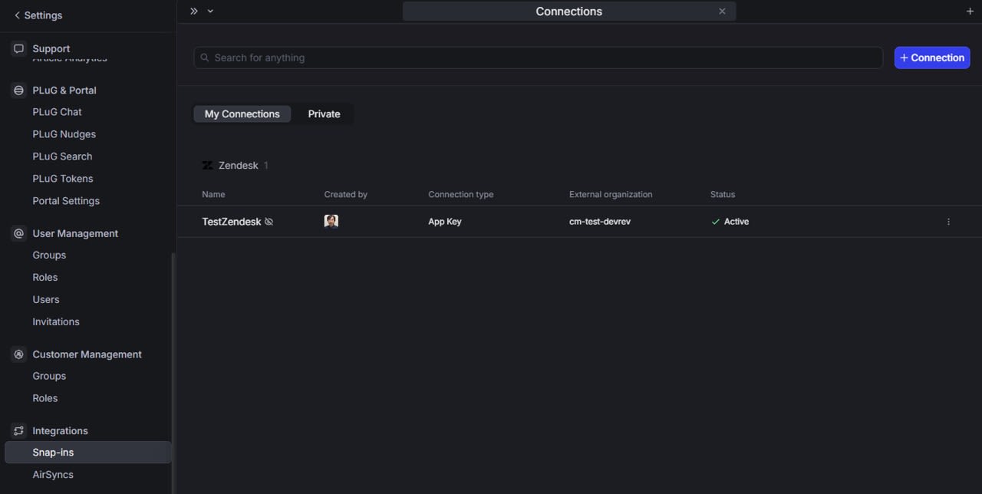Close the Connections tab
The height and width of the screenshot is (494, 982).
[722, 12]
